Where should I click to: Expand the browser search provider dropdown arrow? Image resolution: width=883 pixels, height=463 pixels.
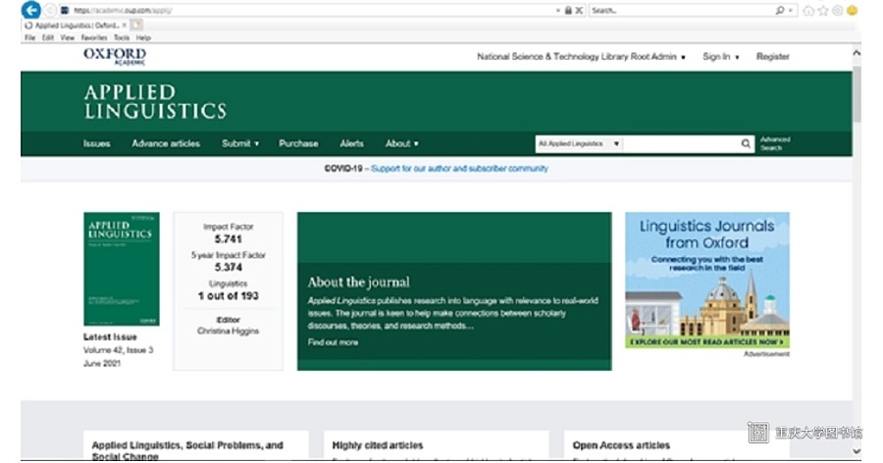(x=791, y=10)
